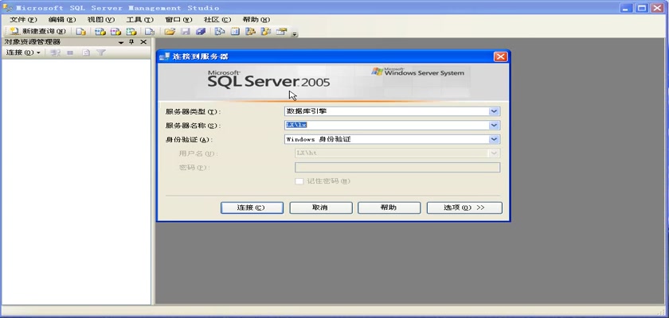Screen dimensions: 669x318
Task: Minimize the Management Studio window
Action: coord(626,8)
